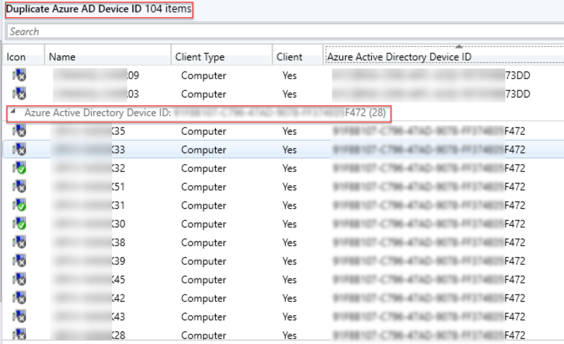This screenshot has height=344, width=564.
Task: Select the device name ending 32
Action: pyautogui.click(x=89, y=168)
